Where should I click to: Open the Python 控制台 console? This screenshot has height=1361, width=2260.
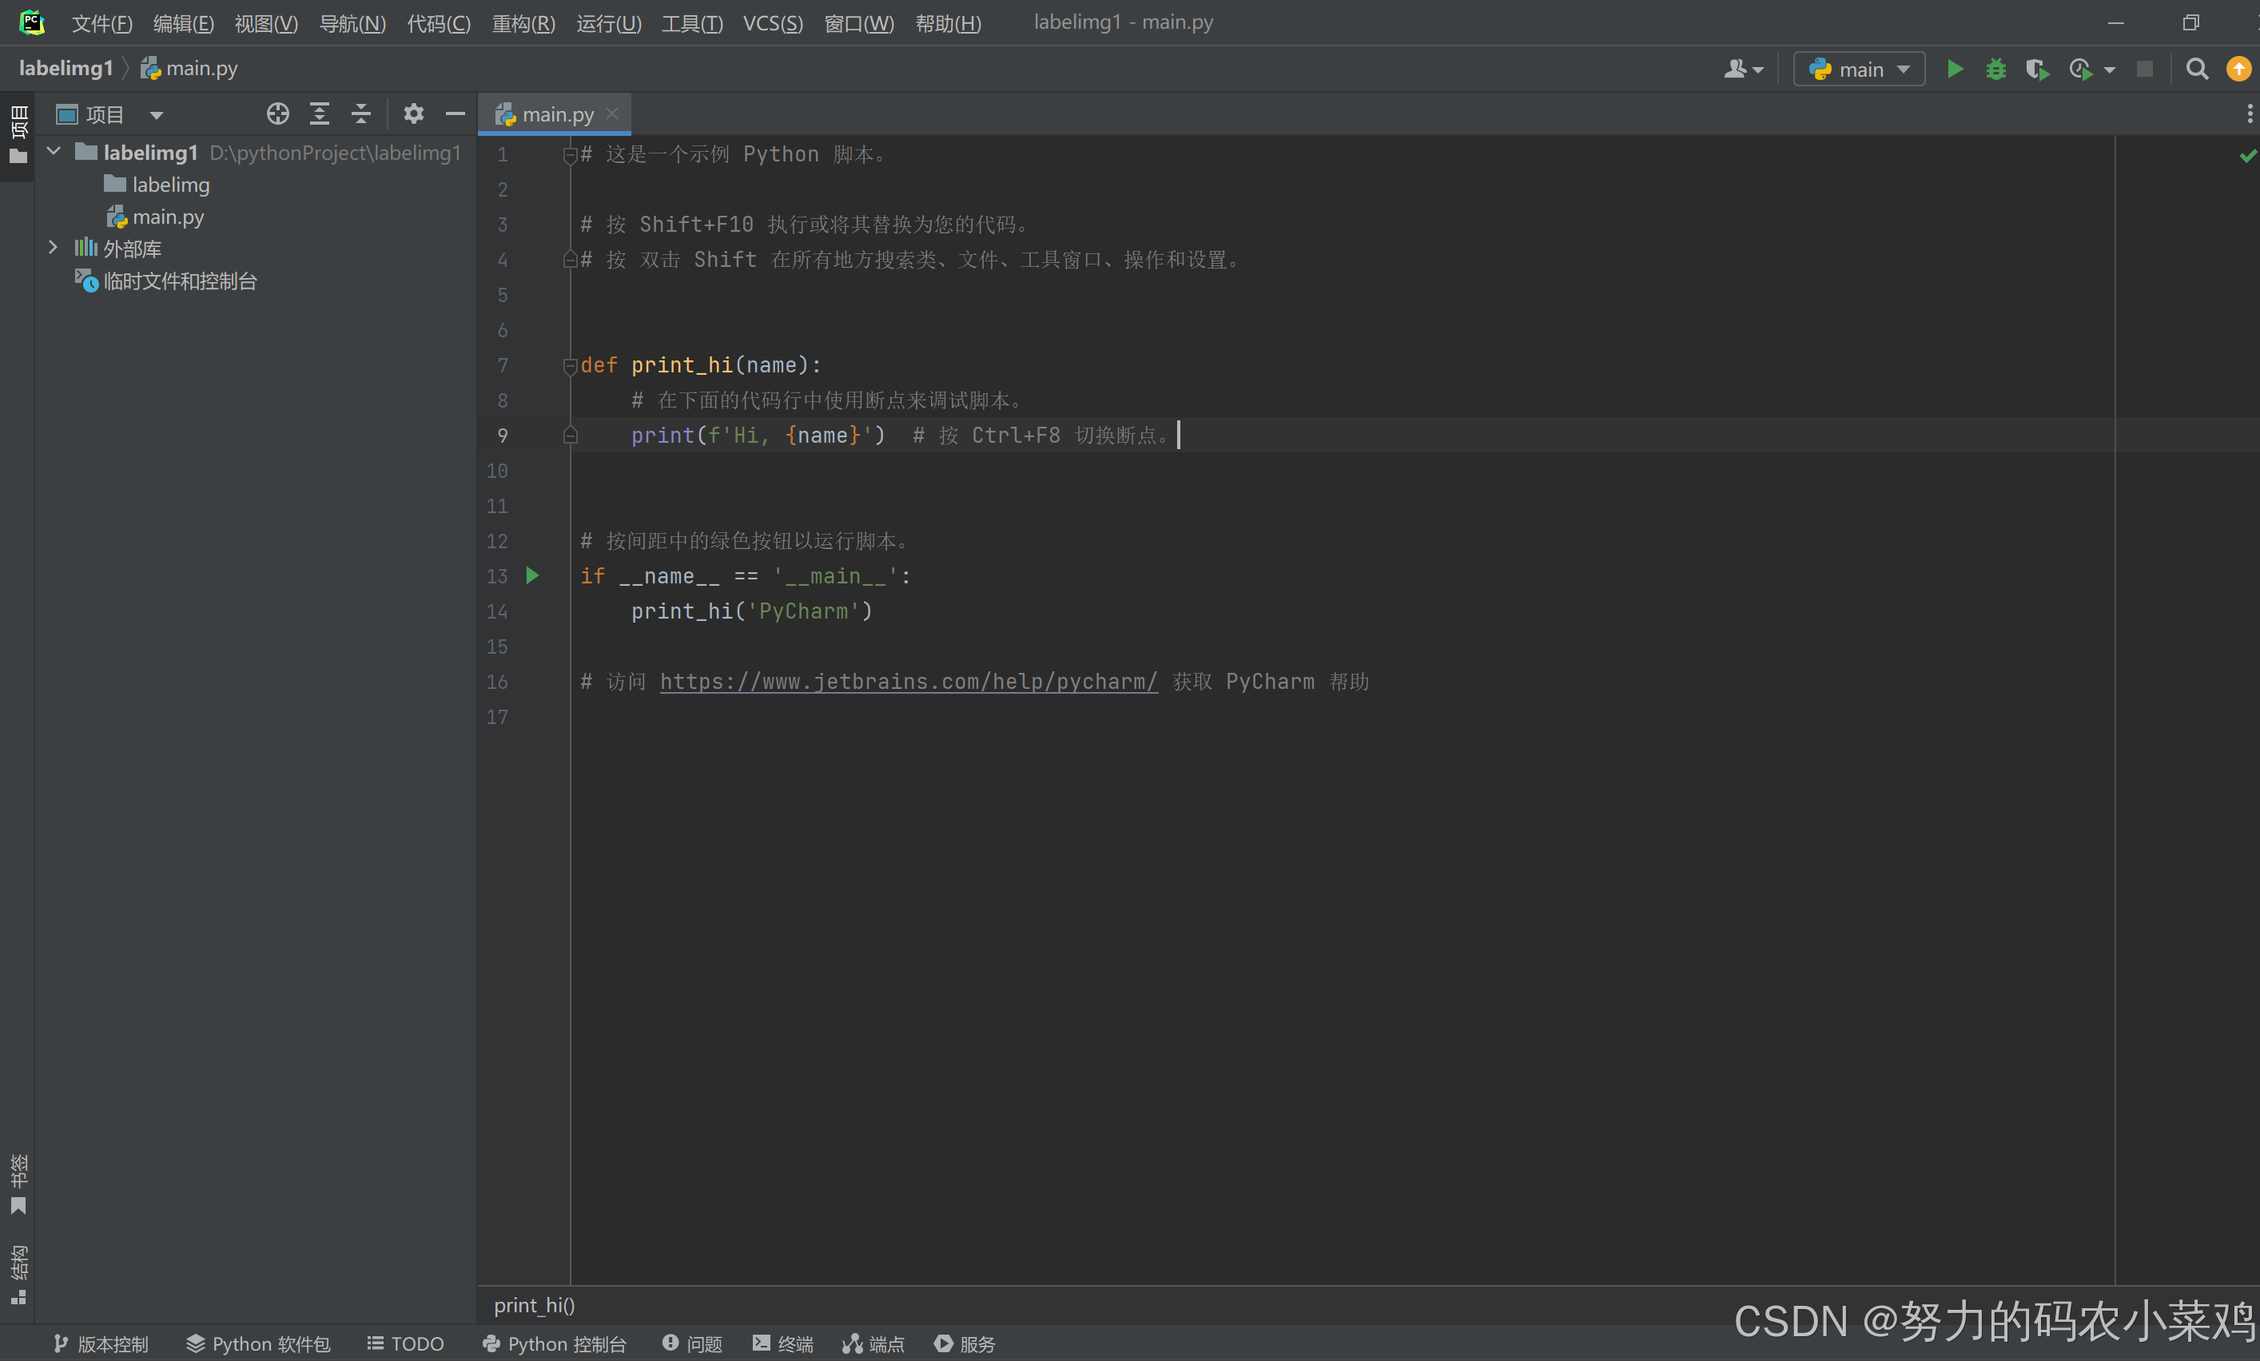click(x=555, y=1343)
